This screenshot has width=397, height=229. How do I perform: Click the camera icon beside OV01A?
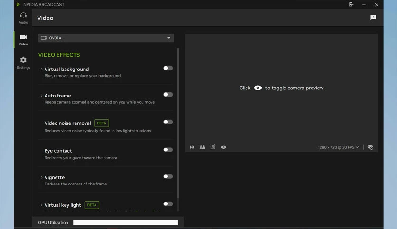tap(44, 38)
